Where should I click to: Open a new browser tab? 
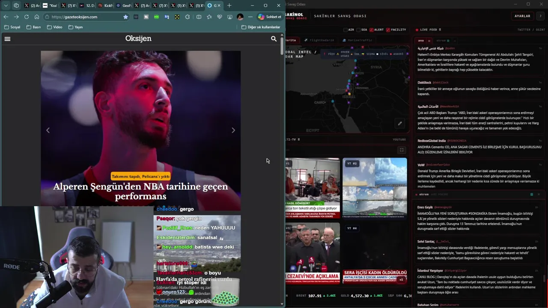coord(229,6)
